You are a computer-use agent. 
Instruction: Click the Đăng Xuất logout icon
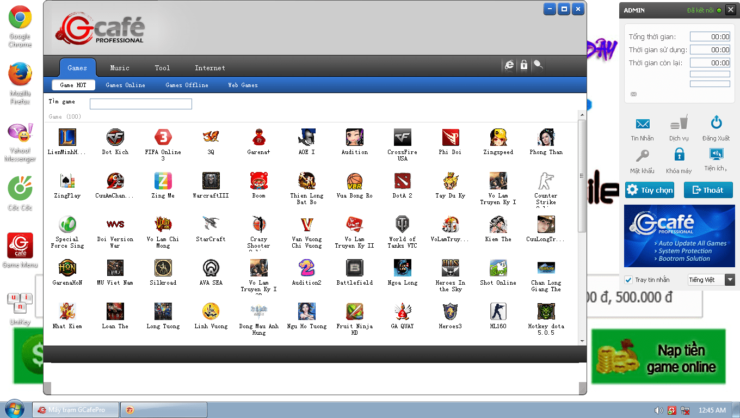(x=716, y=123)
